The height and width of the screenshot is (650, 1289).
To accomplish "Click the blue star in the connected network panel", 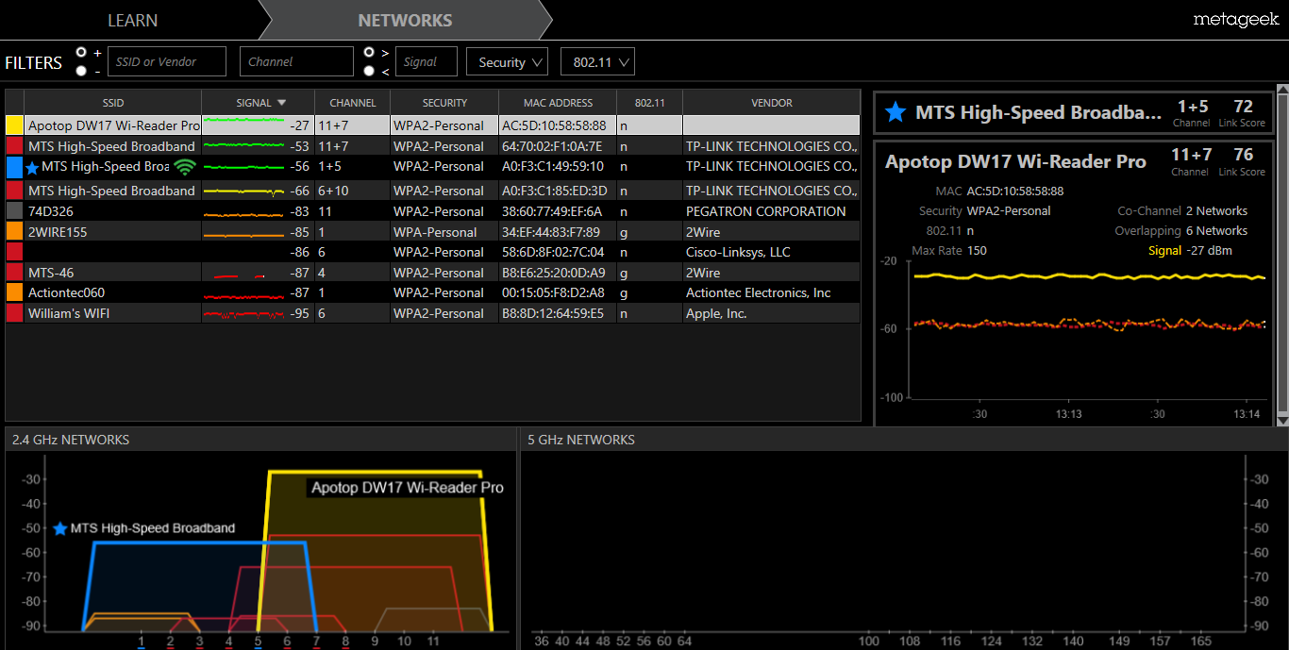I will 896,113.
